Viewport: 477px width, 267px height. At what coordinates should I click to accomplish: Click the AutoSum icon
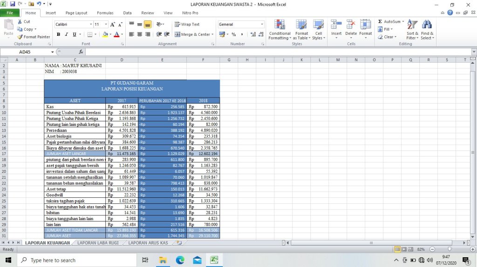(380, 22)
